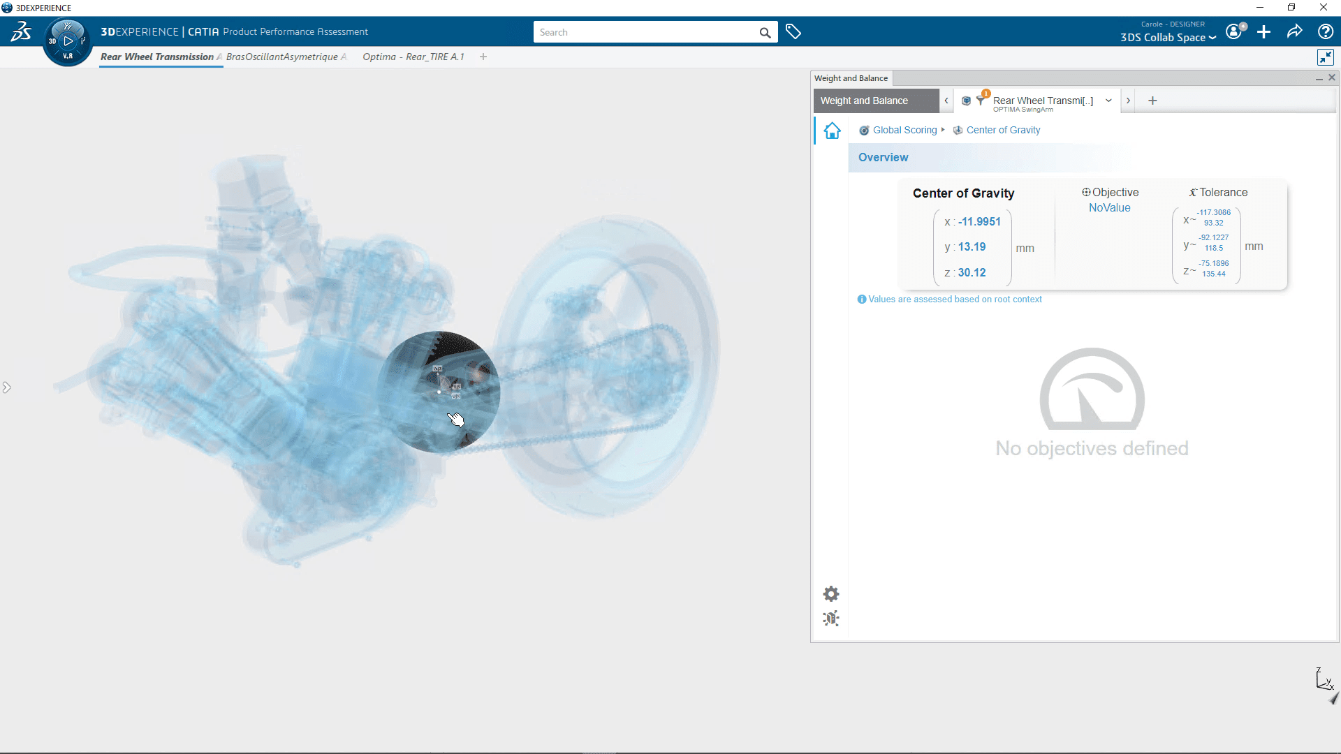Open the settings gear in the panel sidebar
The width and height of the screenshot is (1341, 754).
click(830, 594)
